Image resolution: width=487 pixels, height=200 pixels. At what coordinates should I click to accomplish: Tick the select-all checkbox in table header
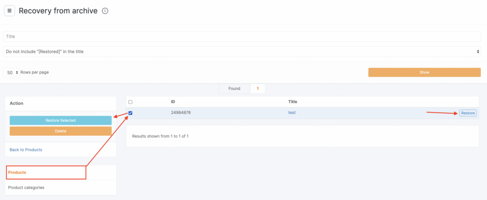[131, 102]
